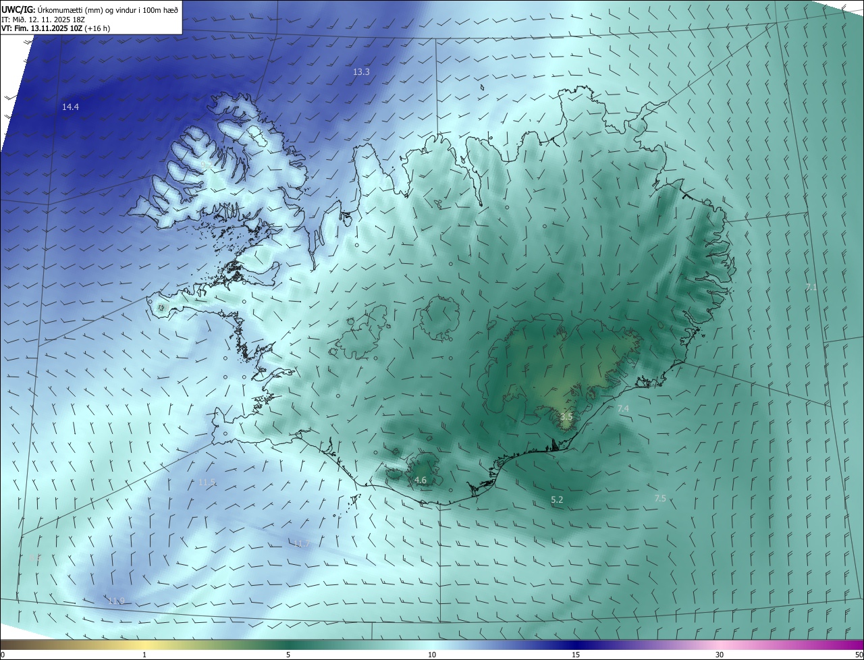This screenshot has height=660, width=864.
Task: Click the 13.3 value label on the map
Action: 361,72
